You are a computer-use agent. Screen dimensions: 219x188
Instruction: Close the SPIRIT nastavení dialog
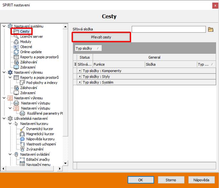click(x=215, y=6)
